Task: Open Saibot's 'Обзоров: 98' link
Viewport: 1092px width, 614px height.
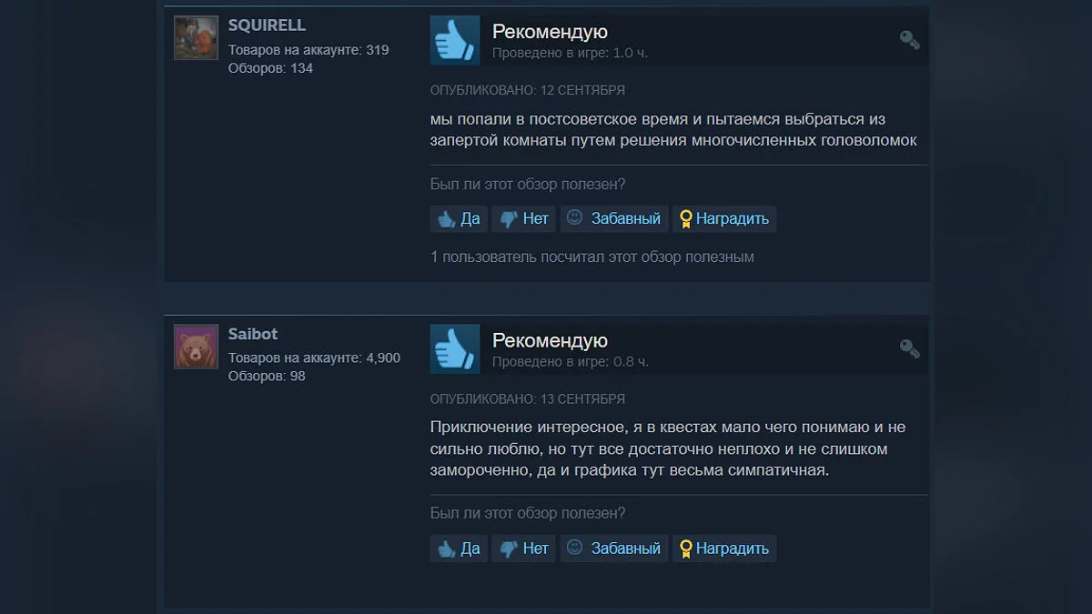Action: pyautogui.click(x=267, y=376)
